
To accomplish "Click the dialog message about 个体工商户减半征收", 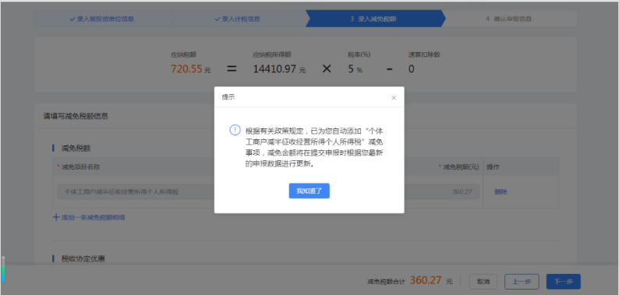I will [314, 147].
